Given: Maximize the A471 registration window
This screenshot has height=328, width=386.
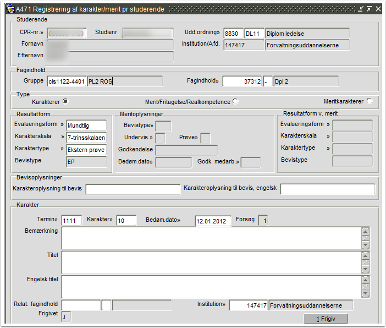Looking at the screenshot, I should 370,9.
